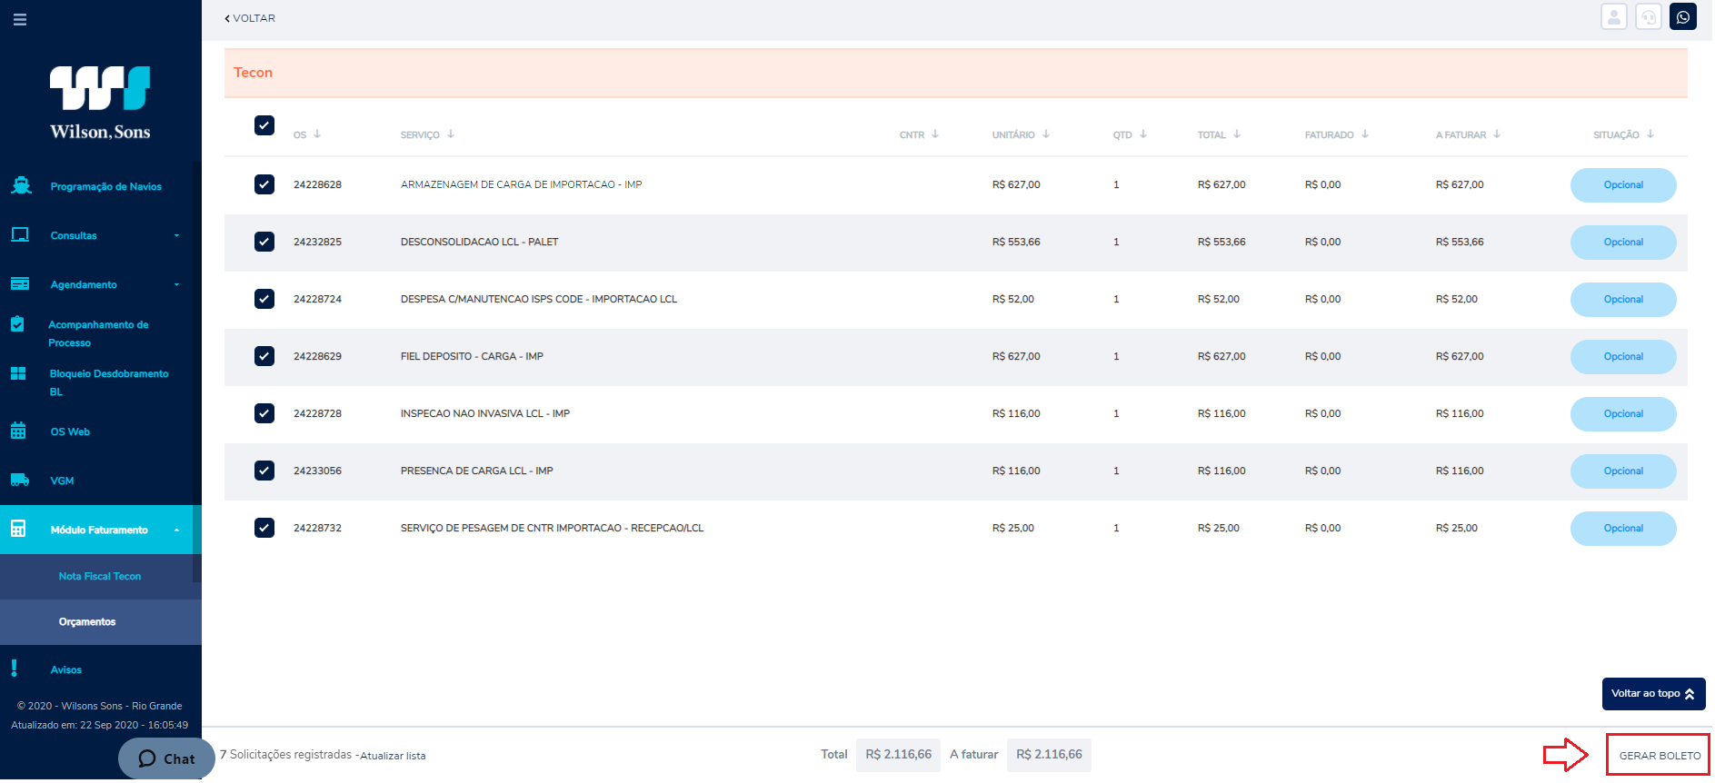The height and width of the screenshot is (783, 1715).
Task: Open the hamburger menu icon
Action: coord(20,19)
